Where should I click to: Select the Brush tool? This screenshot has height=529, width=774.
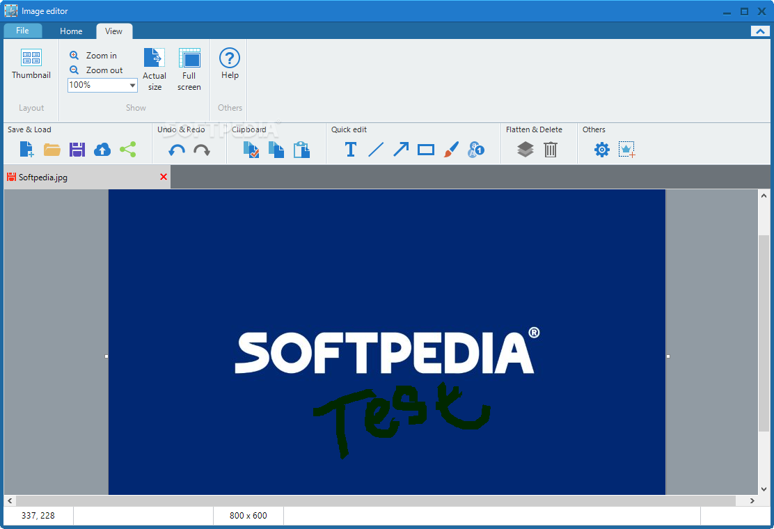coord(450,149)
